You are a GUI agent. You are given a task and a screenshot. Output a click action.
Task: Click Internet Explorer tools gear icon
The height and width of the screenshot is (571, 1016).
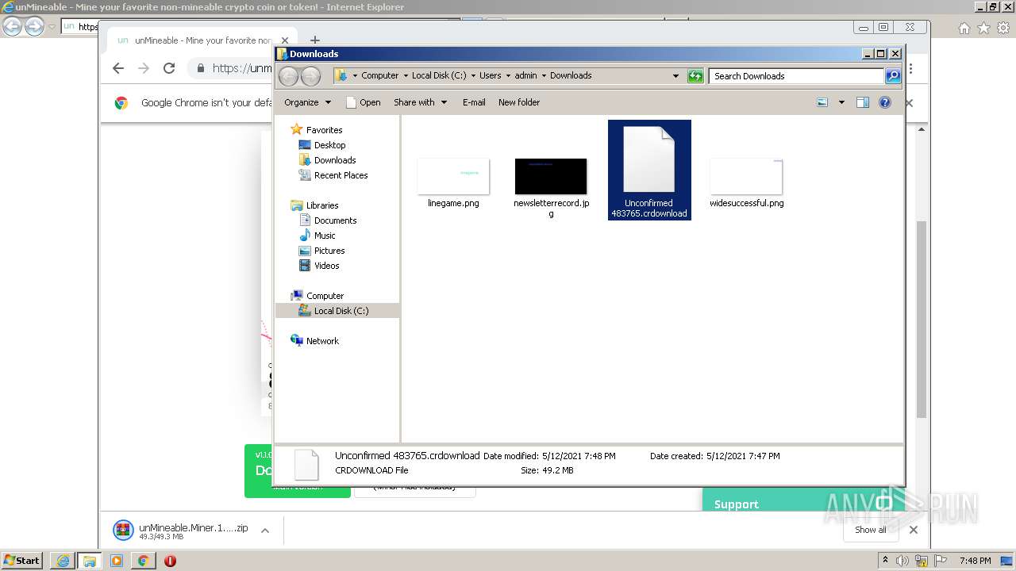coord(1003,28)
